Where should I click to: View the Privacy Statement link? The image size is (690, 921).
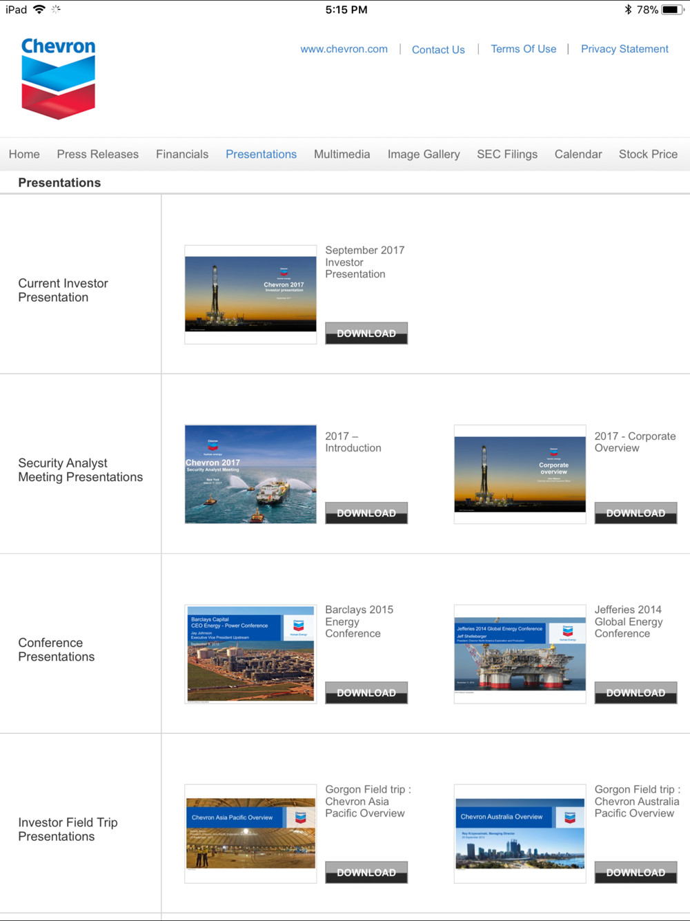tap(624, 49)
